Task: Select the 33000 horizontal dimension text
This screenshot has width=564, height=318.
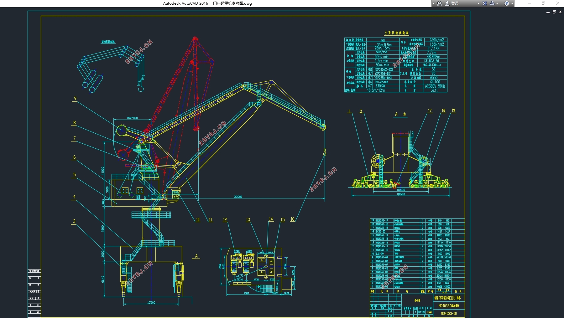Action: (238, 197)
